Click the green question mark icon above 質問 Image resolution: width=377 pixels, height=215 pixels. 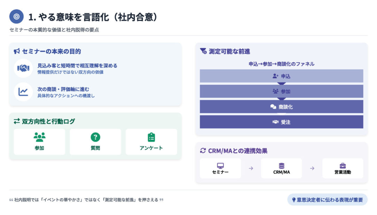point(95,137)
